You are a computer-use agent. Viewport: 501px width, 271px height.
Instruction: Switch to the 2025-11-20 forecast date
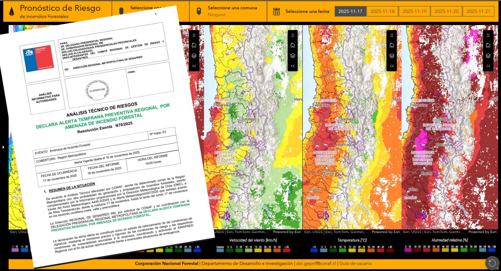point(445,11)
